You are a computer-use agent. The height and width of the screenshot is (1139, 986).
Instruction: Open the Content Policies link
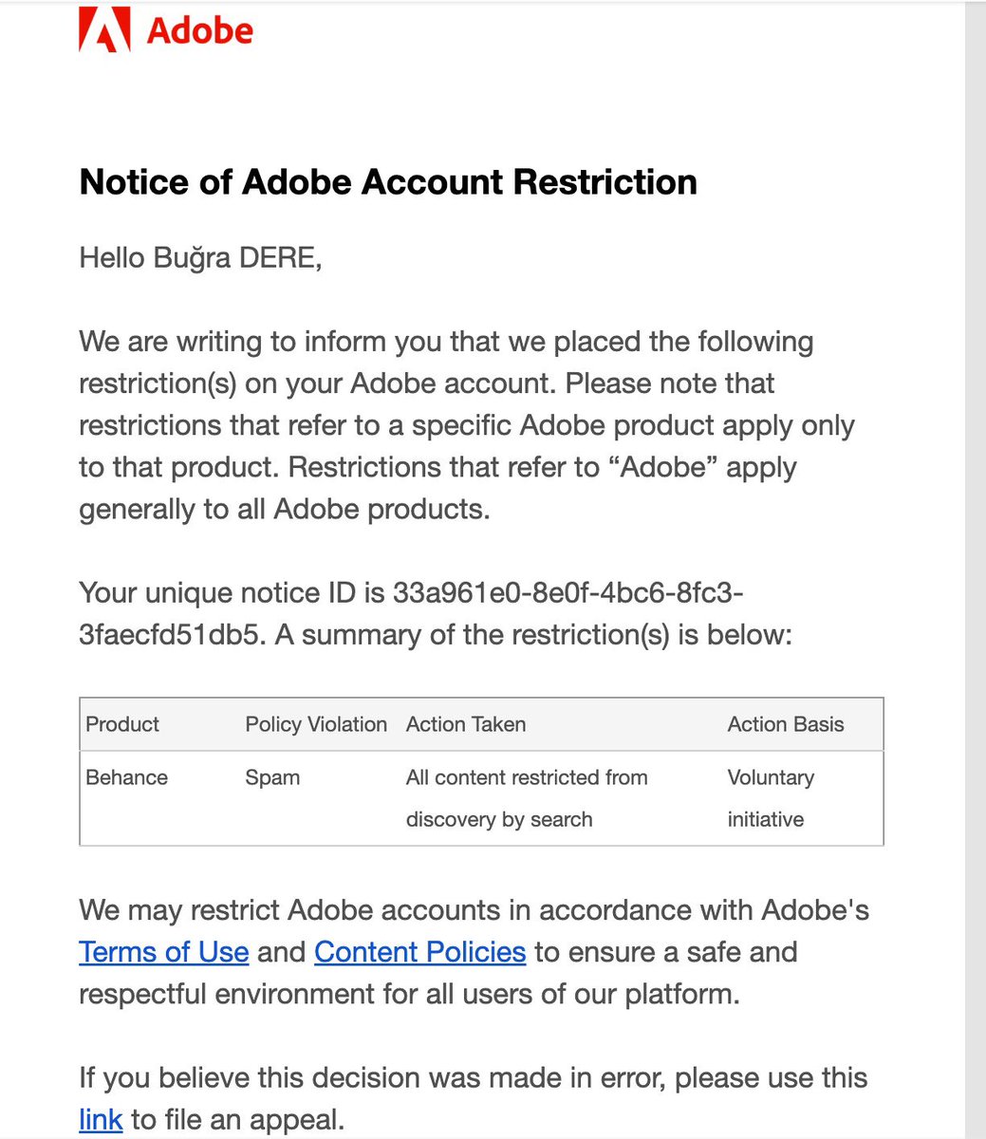(419, 952)
